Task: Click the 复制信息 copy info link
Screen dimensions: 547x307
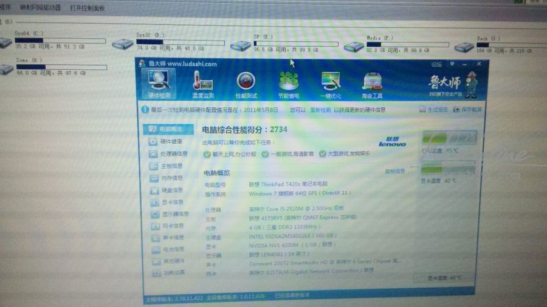Action: pos(395,171)
